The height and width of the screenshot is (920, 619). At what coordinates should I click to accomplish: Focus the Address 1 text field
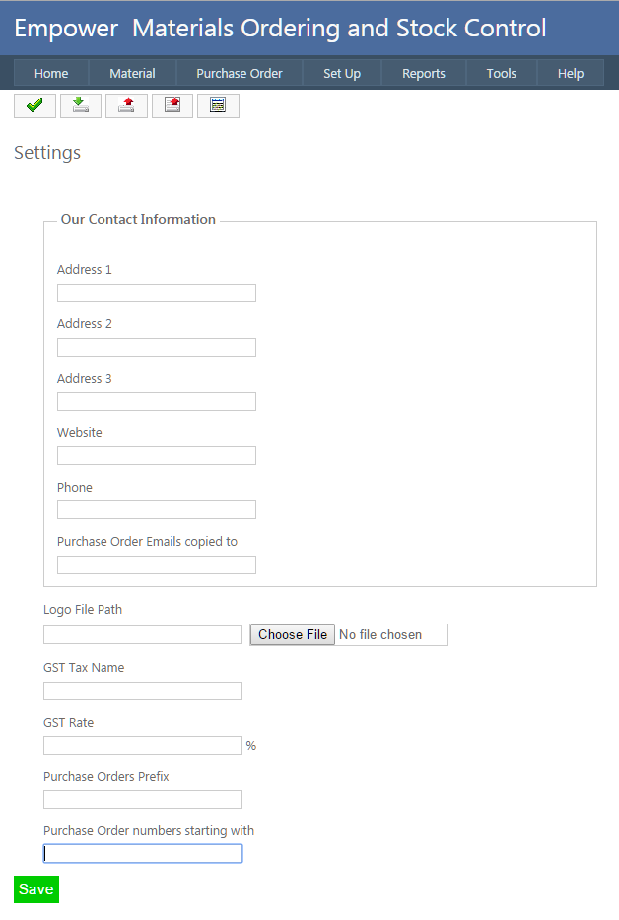(x=157, y=294)
